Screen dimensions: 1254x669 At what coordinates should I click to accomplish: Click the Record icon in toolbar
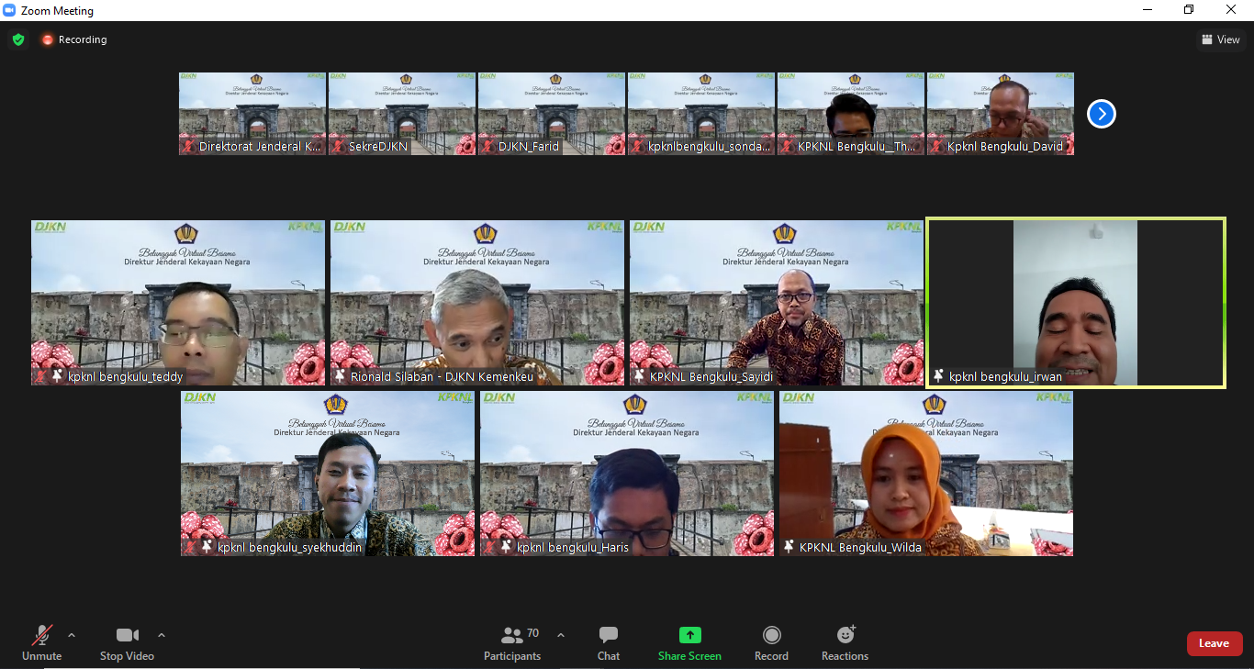coord(771,635)
